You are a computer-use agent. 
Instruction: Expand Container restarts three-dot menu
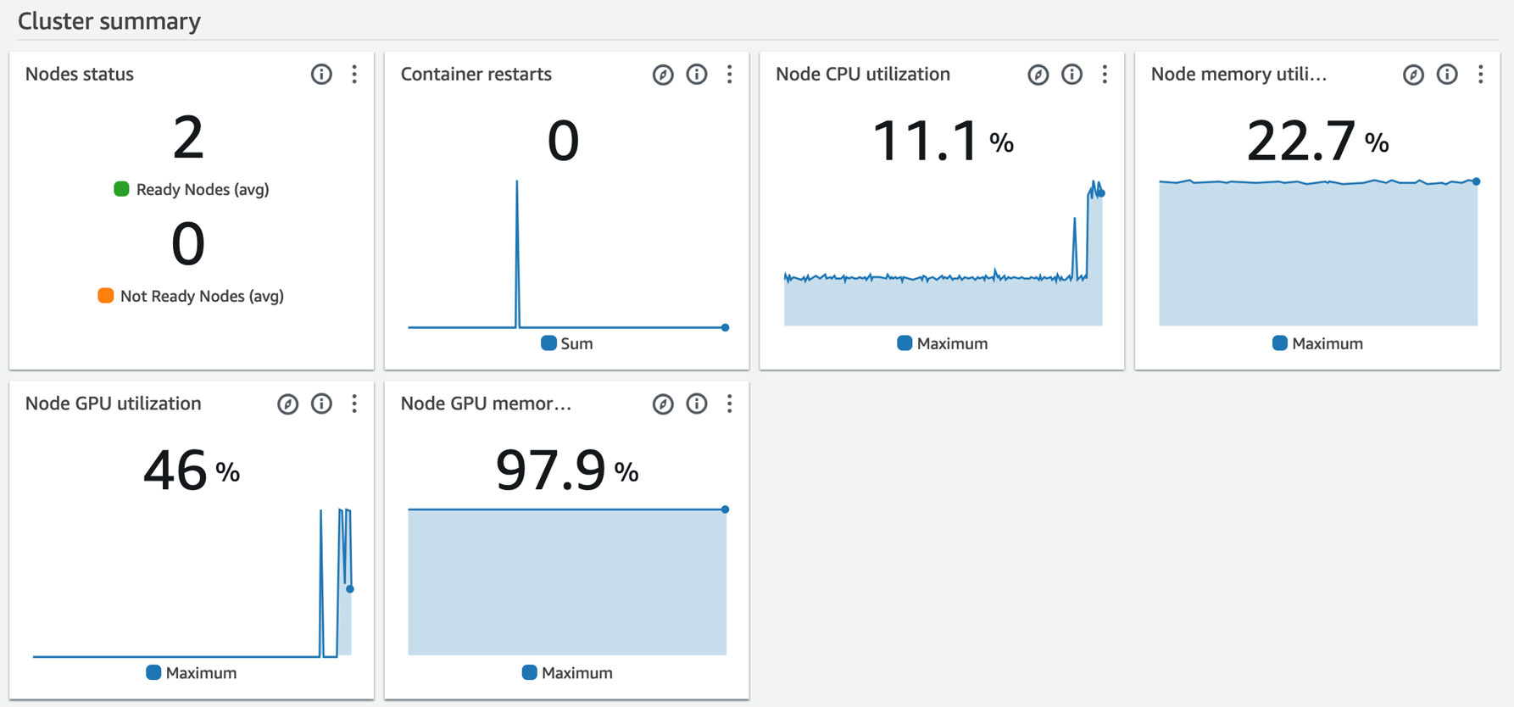(x=730, y=75)
